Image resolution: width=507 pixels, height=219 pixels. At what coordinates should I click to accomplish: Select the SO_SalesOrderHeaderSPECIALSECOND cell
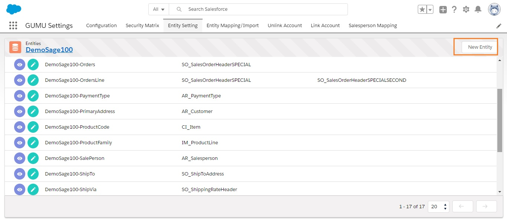coord(362,80)
